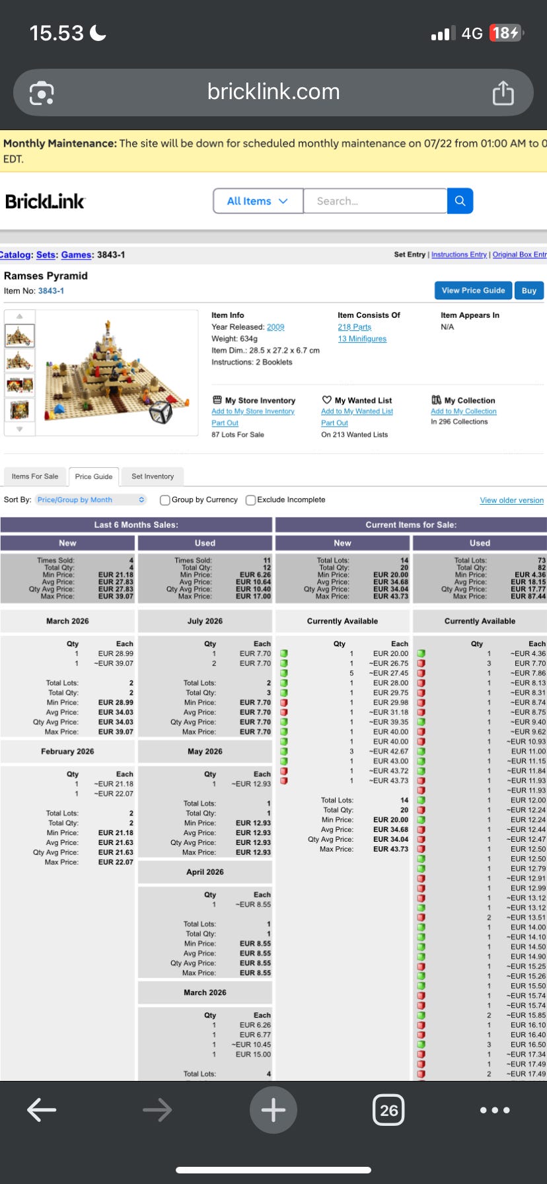
Task: Switch to the Items For Sale tab
Action: click(35, 476)
